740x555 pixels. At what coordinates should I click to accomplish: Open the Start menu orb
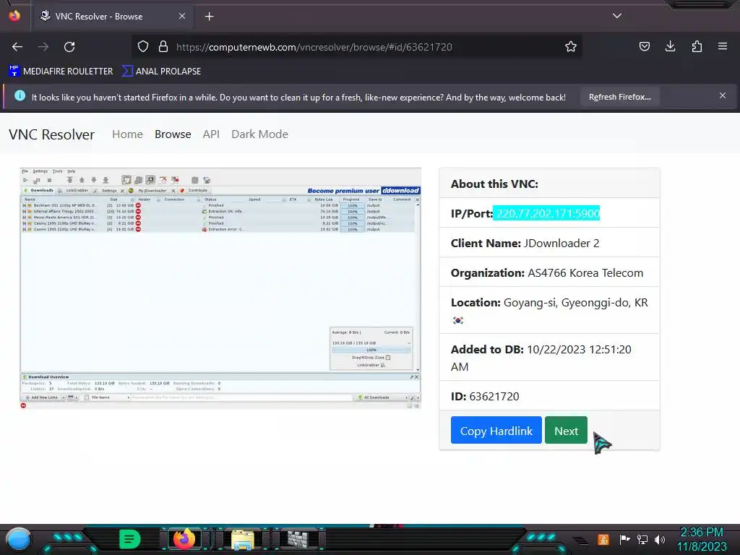click(19, 540)
